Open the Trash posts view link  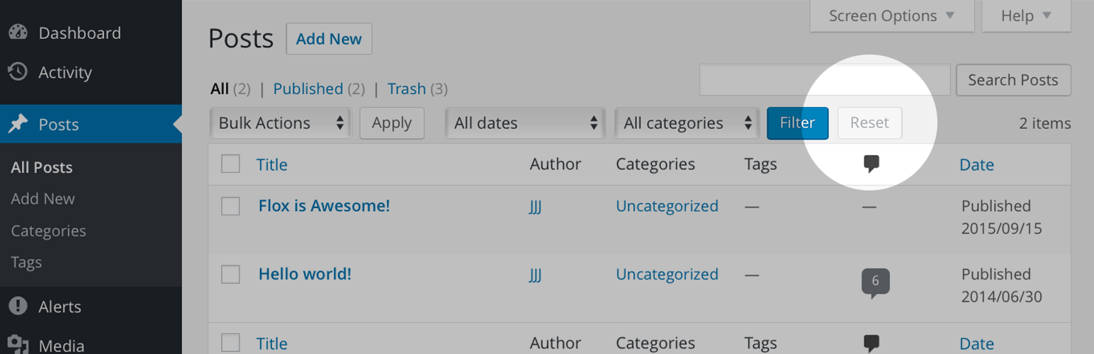point(407,89)
